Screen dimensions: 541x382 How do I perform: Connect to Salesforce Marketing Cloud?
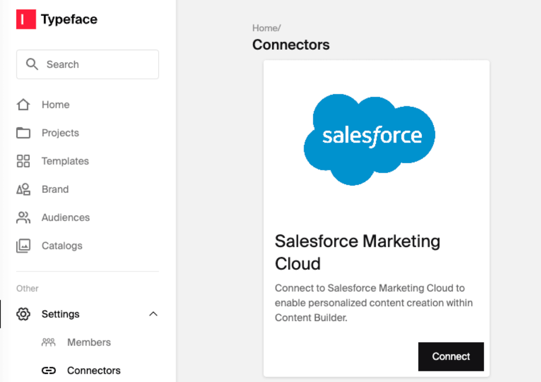pyautogui.click(x=451, y=357)
